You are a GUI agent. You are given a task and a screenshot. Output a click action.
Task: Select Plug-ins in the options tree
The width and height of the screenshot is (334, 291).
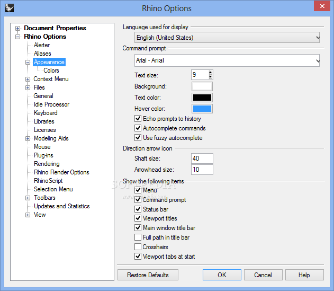point(43,155)
